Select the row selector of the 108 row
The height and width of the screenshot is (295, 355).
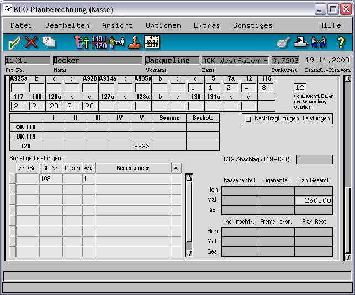13,179
